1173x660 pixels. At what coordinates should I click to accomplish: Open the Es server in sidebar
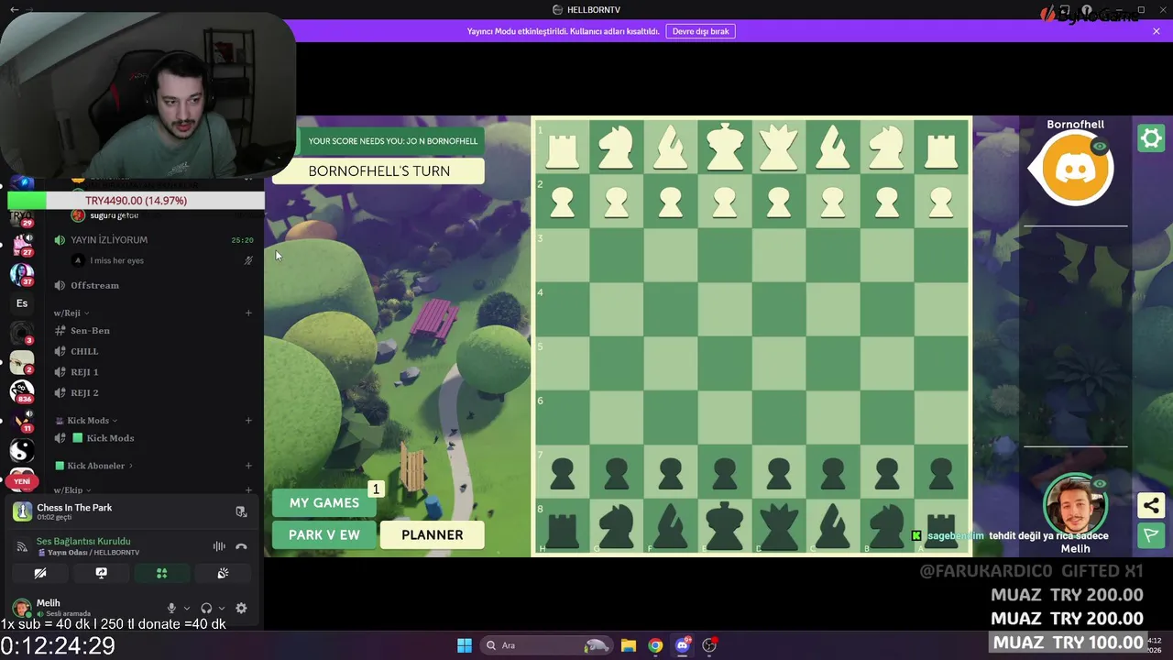click(22, 303)
